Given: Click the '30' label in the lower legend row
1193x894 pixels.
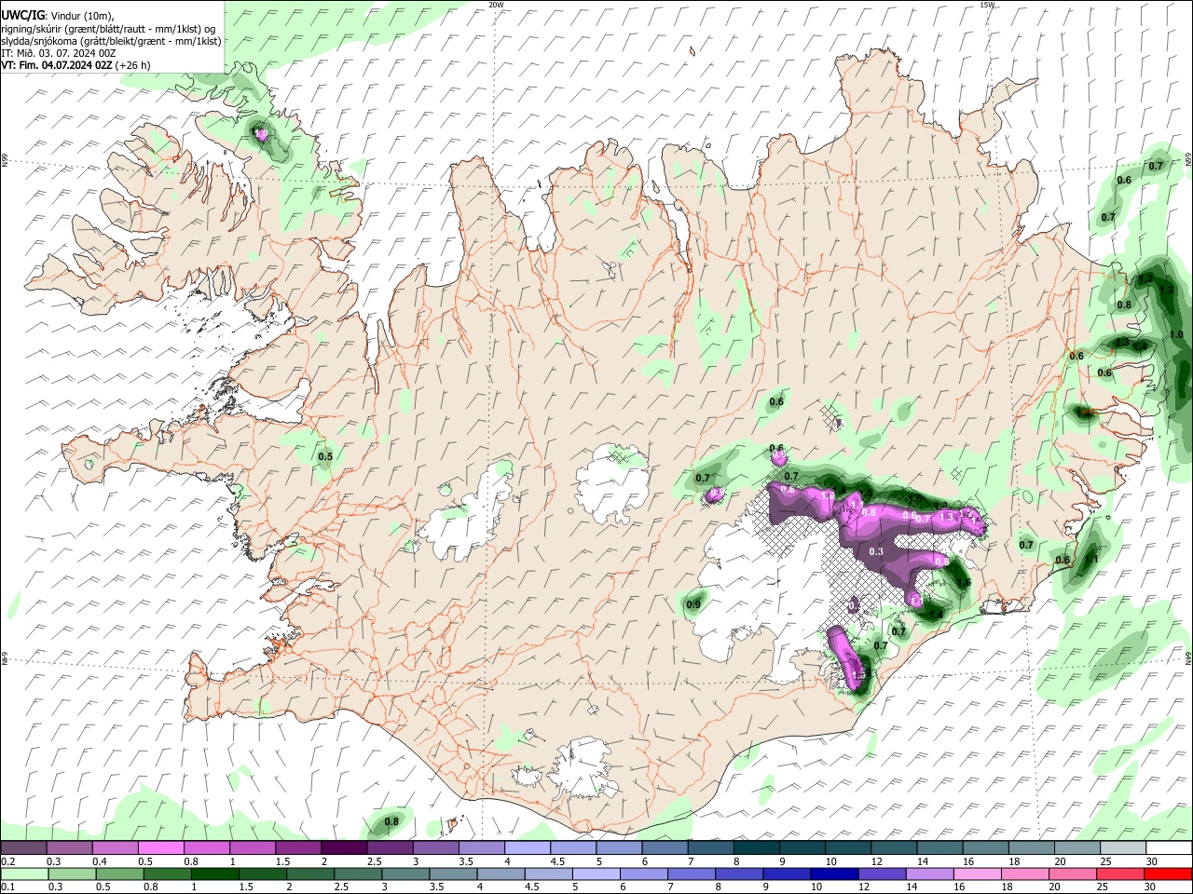Looking at the screenshot, I should coord(1149,887).
